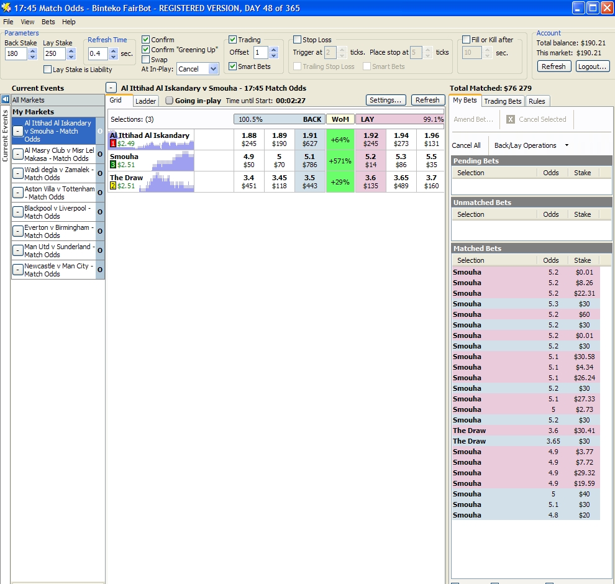Viewport: 615px width, 584px height.
Task: Click the Smouha price chart thumbnail
Action: [x=173, y=162]
